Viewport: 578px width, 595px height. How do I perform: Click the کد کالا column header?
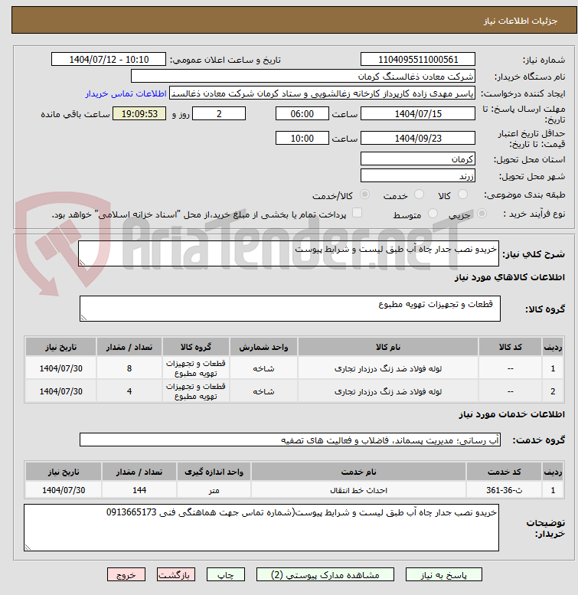tap(510, 347)
